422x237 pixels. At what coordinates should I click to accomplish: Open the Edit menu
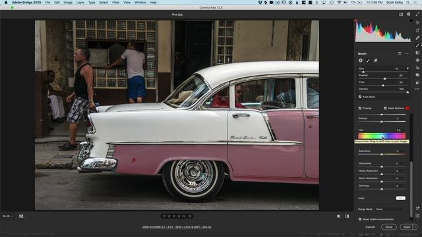[x=57, y=3]
